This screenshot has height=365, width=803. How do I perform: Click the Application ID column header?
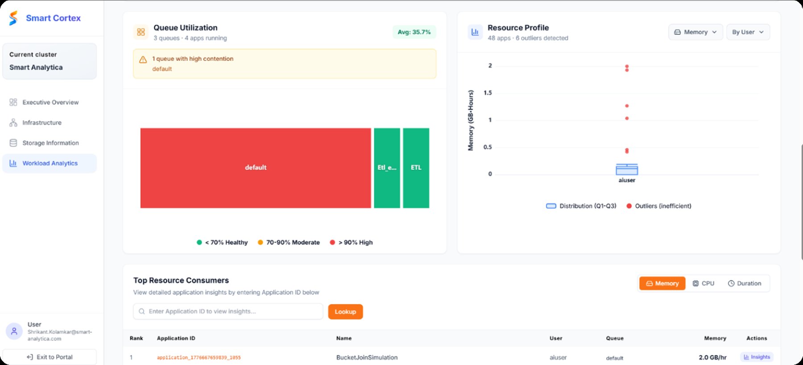pos(176,338)
